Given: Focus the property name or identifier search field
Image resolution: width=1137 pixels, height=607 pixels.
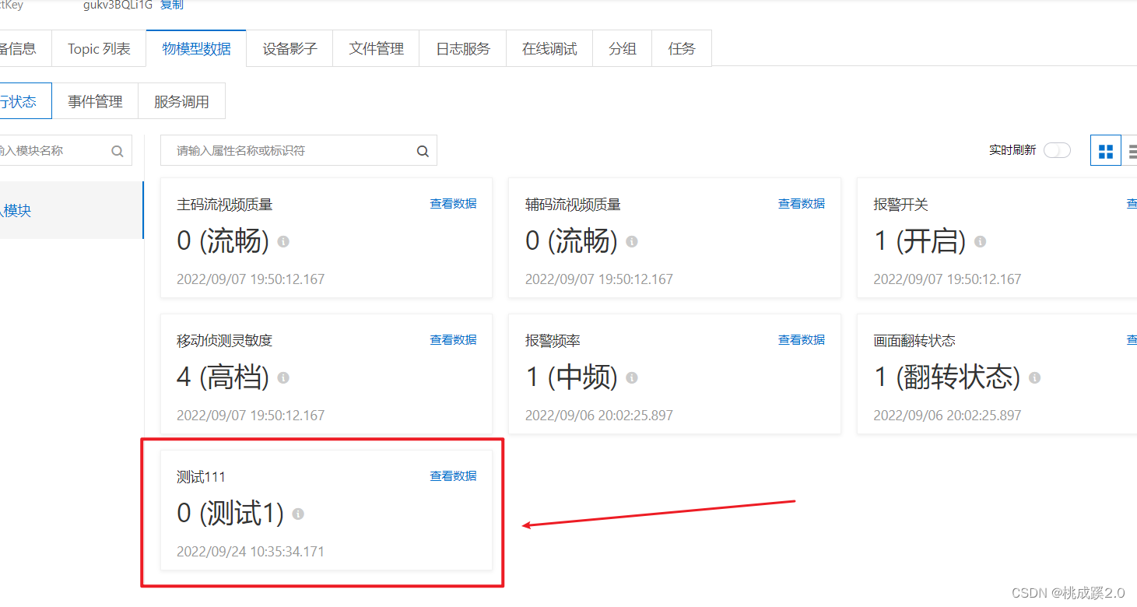Looking at the screenshot, I should coord(298,150).
